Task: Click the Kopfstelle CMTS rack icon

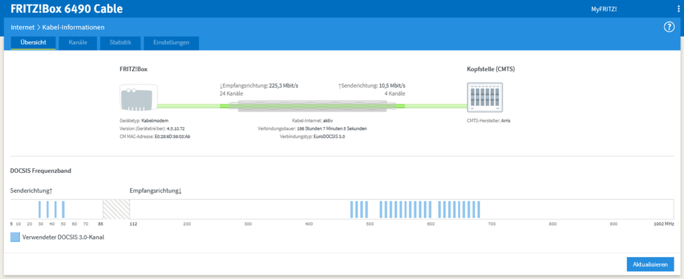Action: point(485,98)
